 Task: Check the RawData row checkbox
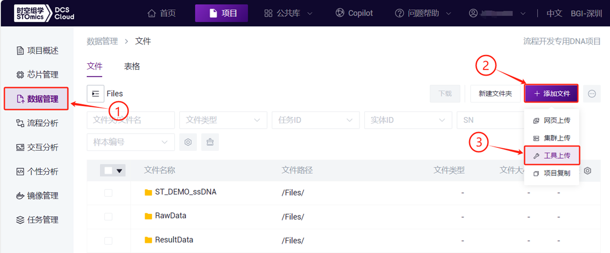[x=108, y=216]
